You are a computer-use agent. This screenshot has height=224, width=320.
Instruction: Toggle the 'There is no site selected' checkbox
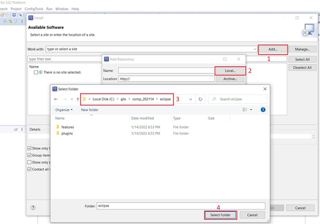tap(36, 73)
